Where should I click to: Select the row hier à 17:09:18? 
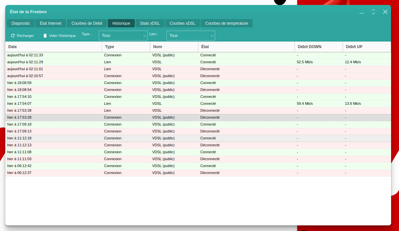(x=198, y=124)
